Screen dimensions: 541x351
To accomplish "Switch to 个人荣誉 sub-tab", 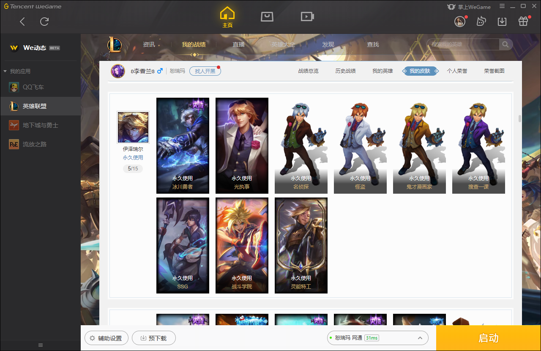I will pos(457,71).
